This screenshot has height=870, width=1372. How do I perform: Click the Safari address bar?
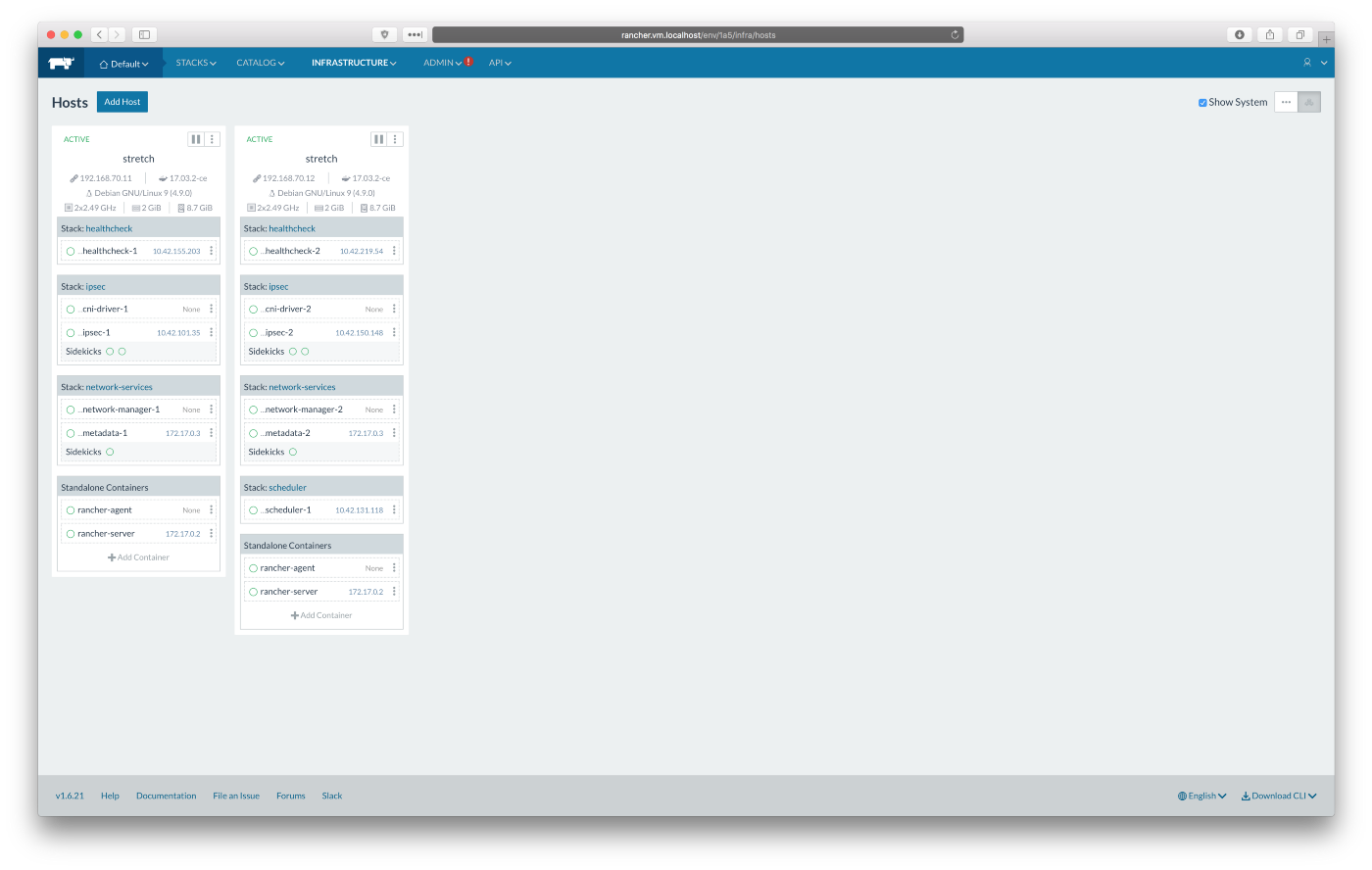pos(698,34)
